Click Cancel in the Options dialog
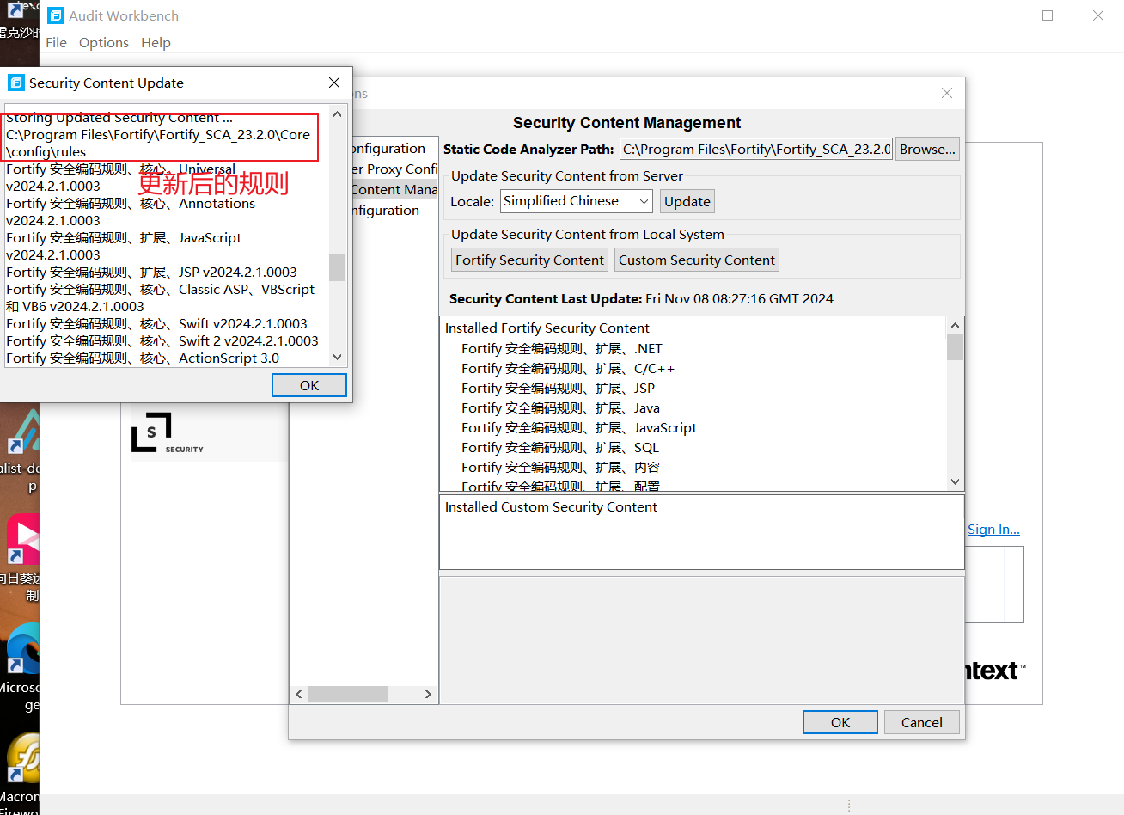The width and height of the screenshot is (1124, 815). [921, 722]
